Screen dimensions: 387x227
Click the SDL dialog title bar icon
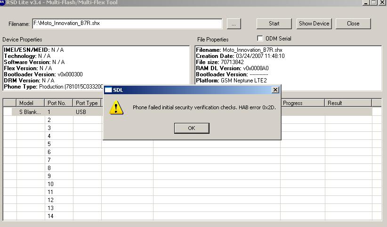coord(108,90)
